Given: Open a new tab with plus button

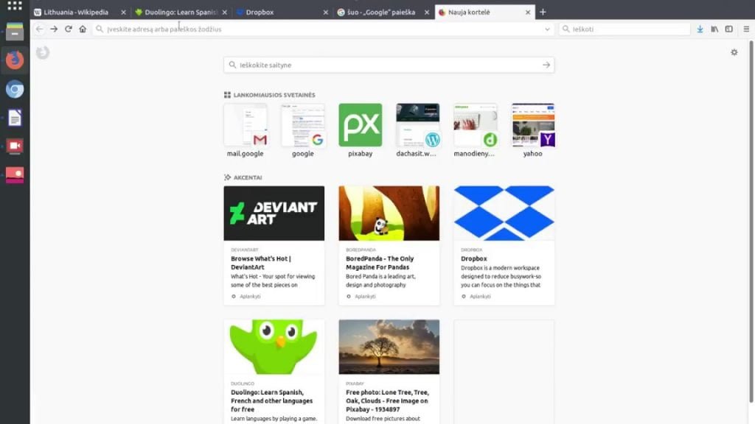Looking at the screenshot, I should (x=543, y=12).
